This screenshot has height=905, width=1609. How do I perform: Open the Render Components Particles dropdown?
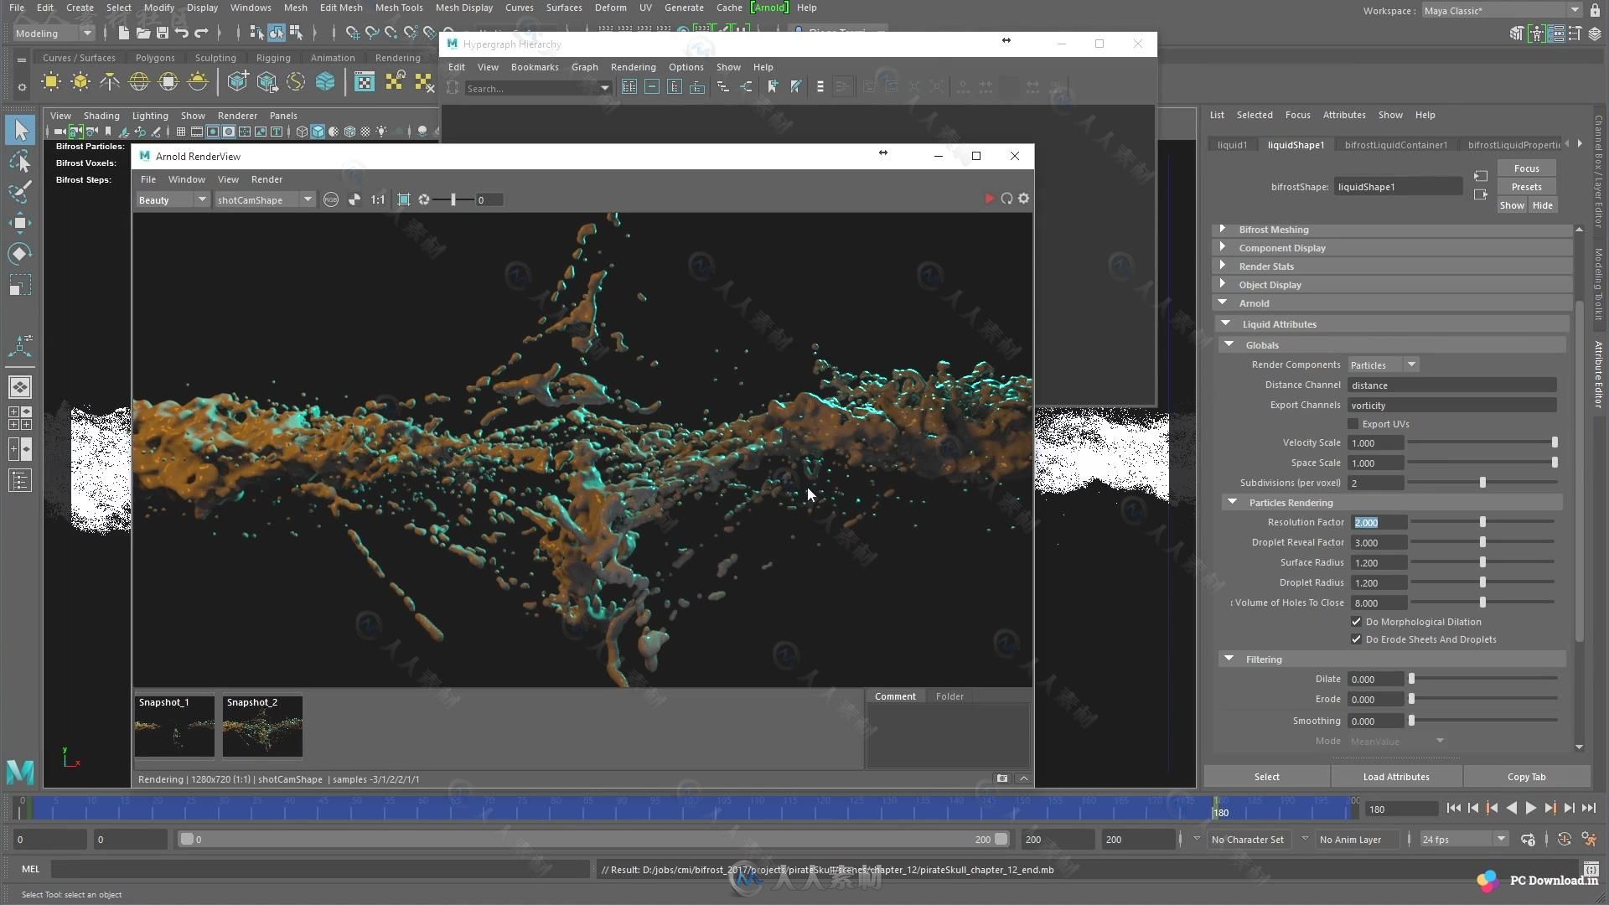1383,365
